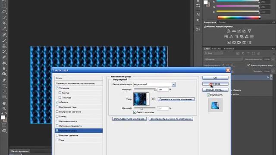Select the Crop tool
The image size is (276, 155).
4,23
